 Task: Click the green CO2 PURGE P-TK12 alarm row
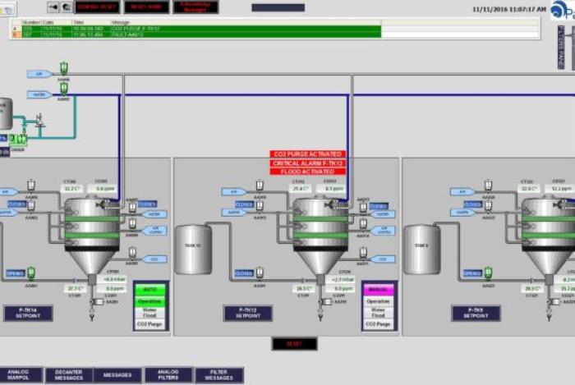197,27
